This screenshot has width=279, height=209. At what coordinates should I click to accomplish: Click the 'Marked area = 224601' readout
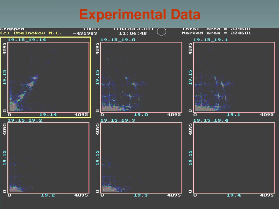[x=217, y=33]
